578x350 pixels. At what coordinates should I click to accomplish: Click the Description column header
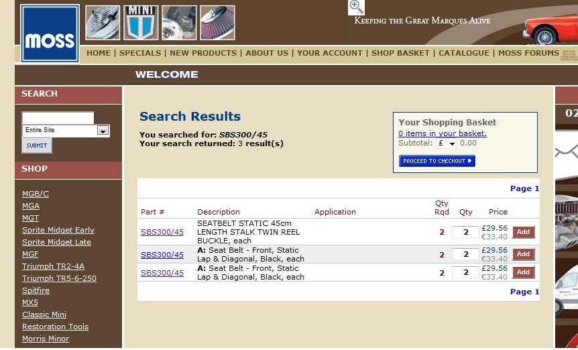[218, 212]
